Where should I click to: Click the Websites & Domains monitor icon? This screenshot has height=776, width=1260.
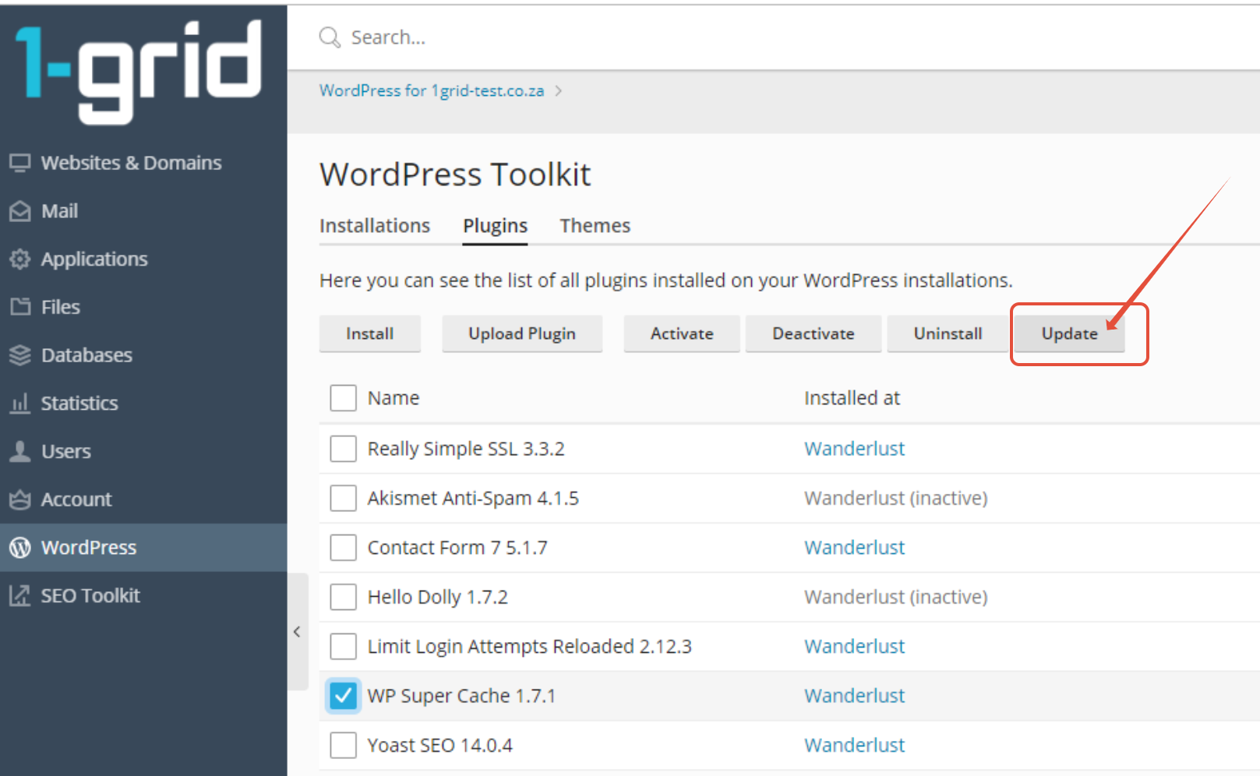click(20, 163)
